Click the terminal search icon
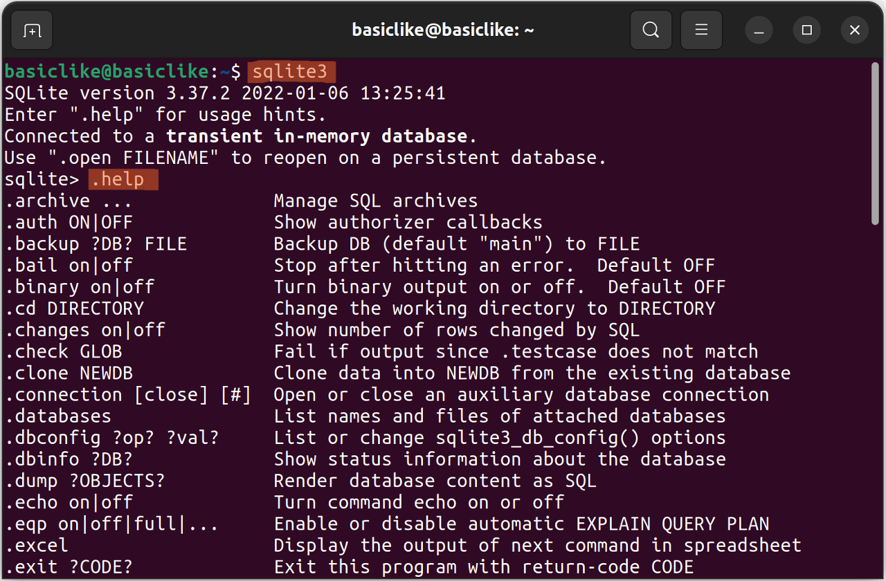886x581 pixels. click(651, 30)
